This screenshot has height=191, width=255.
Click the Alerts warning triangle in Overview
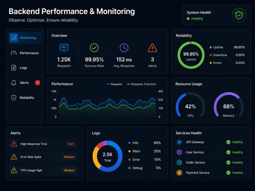[152, 48]
